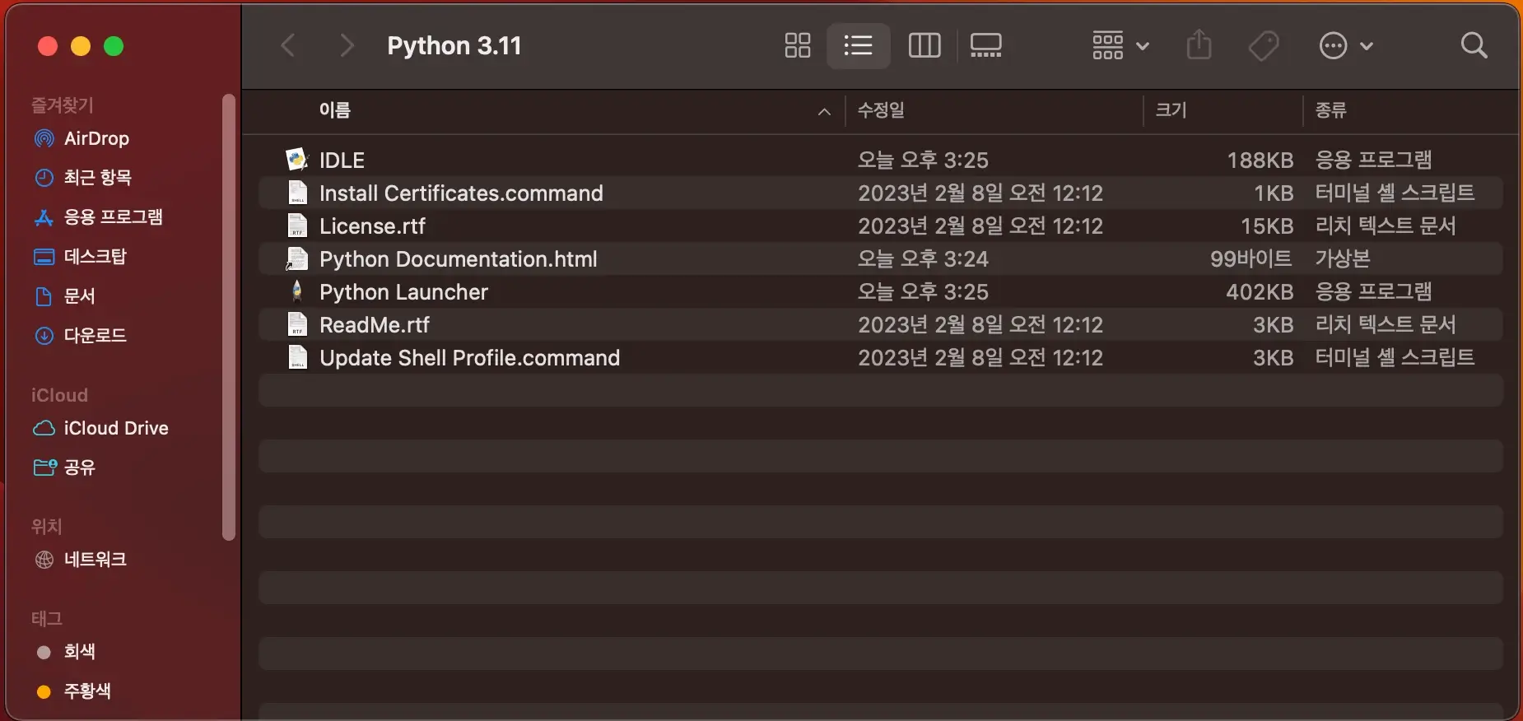Sort files by 수정일 column

click(881, 110)
